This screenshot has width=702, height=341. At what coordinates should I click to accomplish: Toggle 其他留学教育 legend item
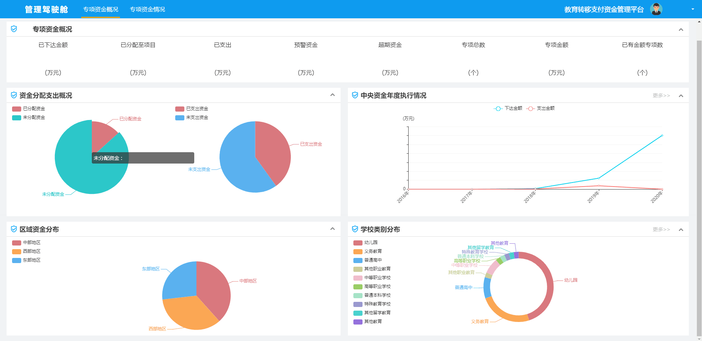(x=372, y=313)
